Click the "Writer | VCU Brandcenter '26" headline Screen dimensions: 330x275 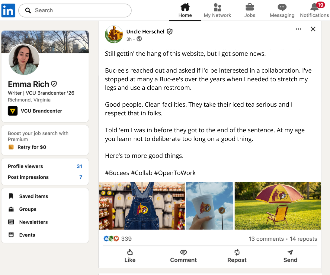tap(41, 93)
